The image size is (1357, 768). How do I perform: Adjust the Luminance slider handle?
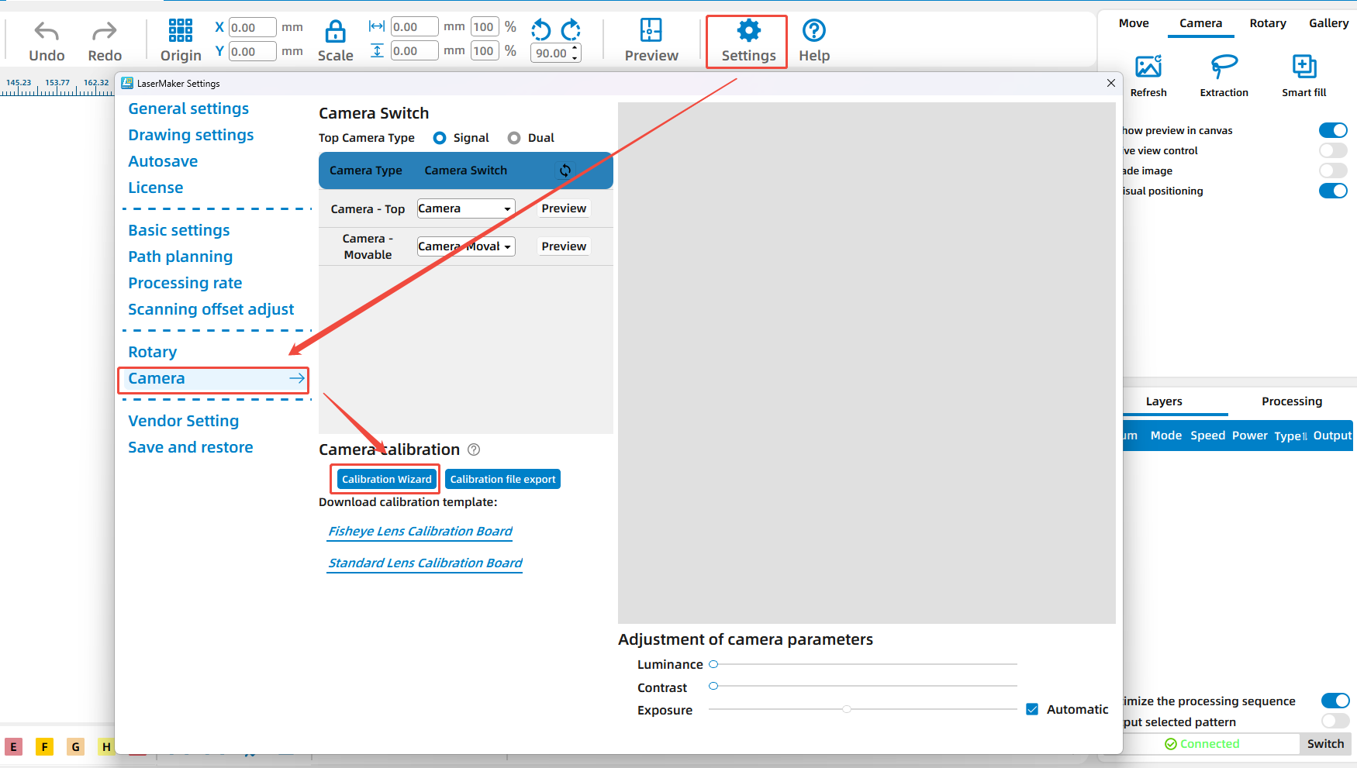click(713, 664)
